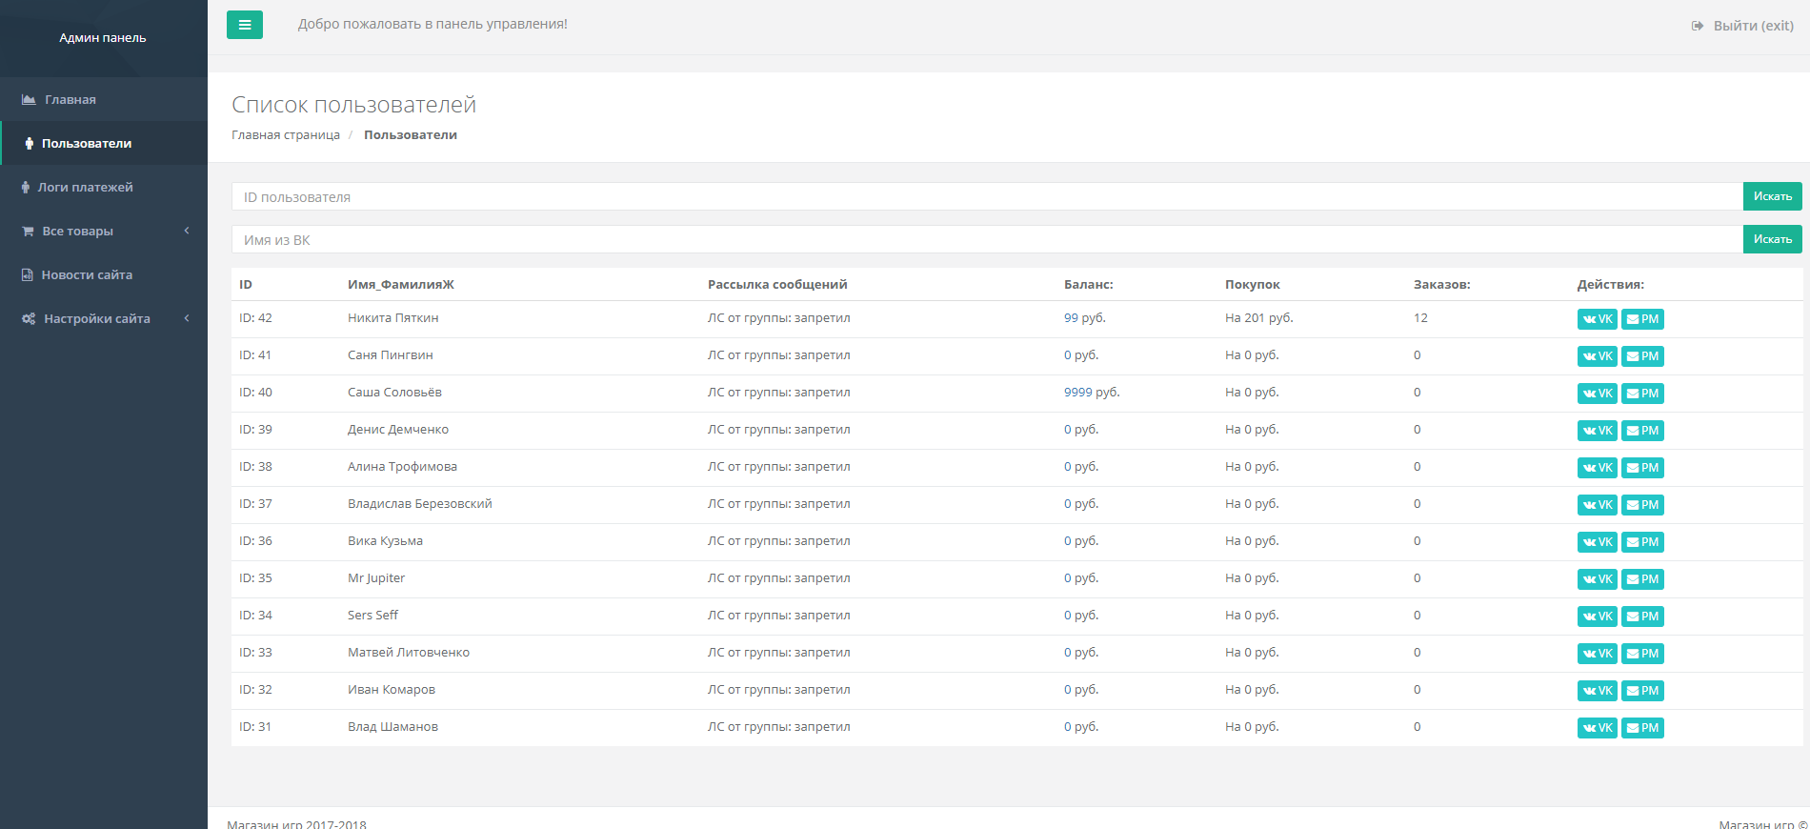1810x829 pixels.
Task: Open the Логи платежей menu item
Action: tap(85, 188)
